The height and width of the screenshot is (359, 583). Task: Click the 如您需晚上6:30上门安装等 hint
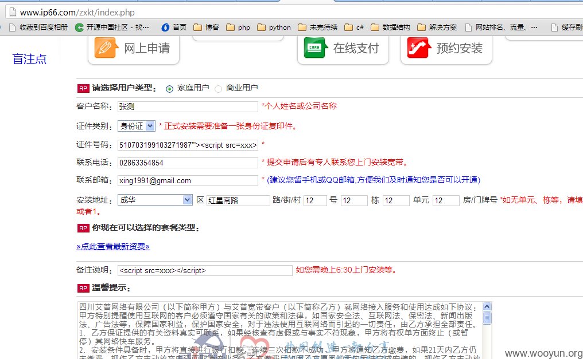tap(346, 270)
